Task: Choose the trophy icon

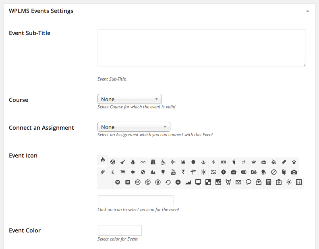Action: point(163,172)
